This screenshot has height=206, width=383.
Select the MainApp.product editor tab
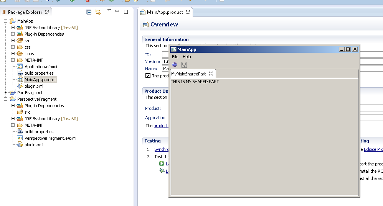[x=165, y=12]
